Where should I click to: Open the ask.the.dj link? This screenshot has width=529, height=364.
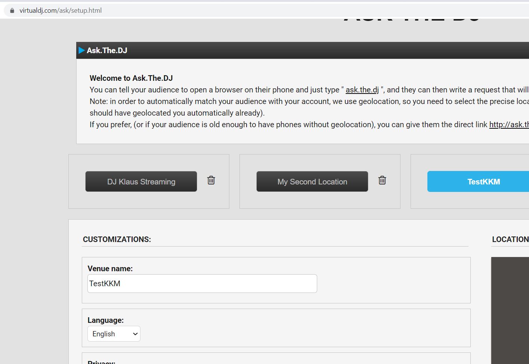[362, 90]
